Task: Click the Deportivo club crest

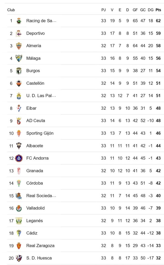Action: click(x=19, y=33)
